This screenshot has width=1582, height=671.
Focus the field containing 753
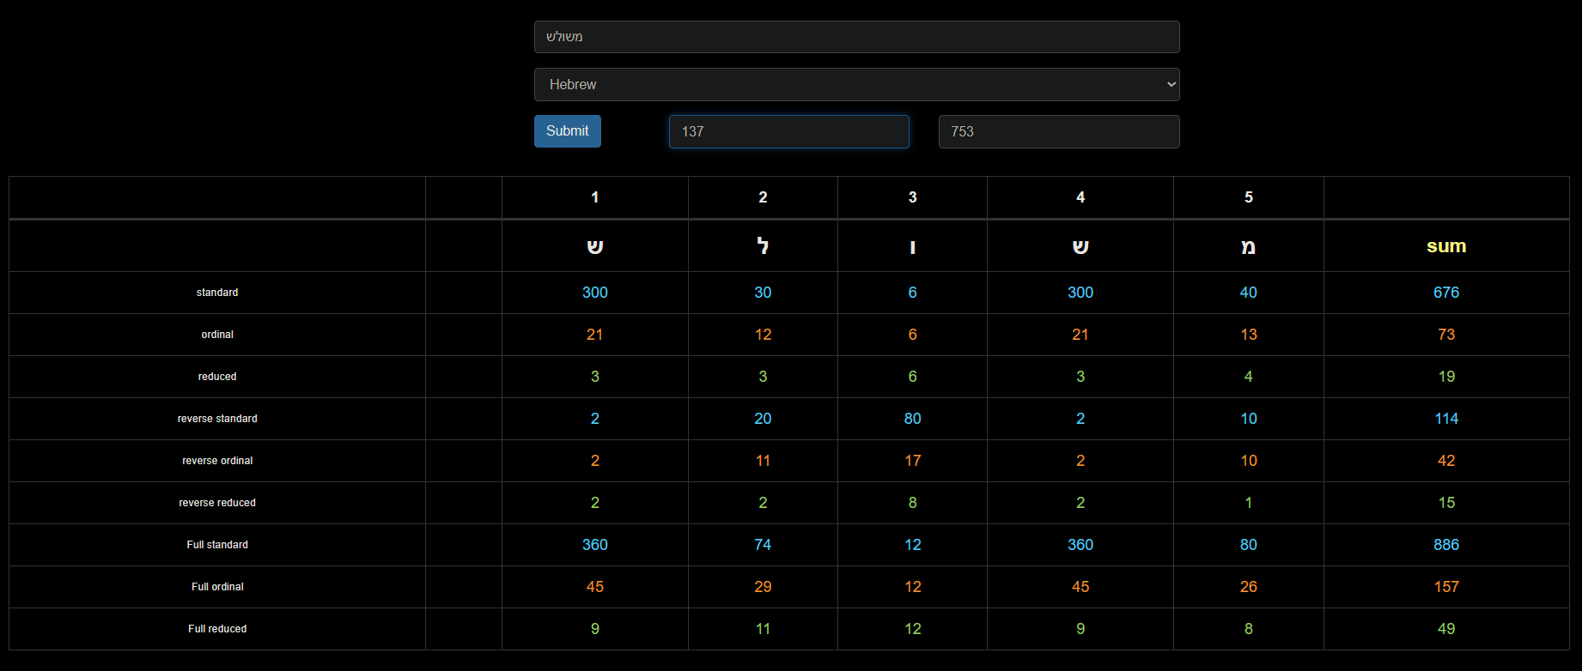pyautogui.click(x=1059, y=131)
